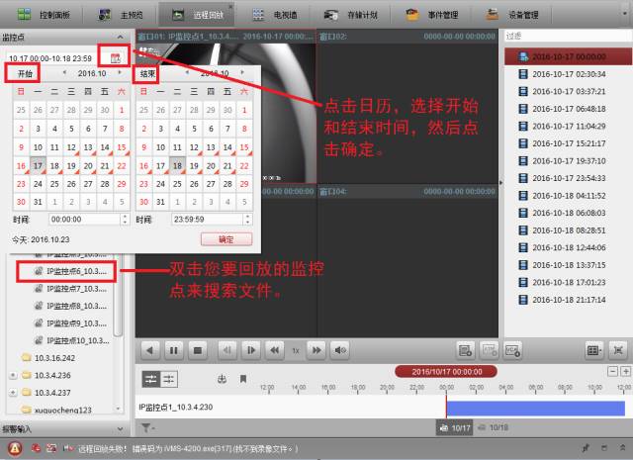This screenshot has height=460, width=633.
Task: Select day 17 in the start calendar
Action: (x=38, y=164)
